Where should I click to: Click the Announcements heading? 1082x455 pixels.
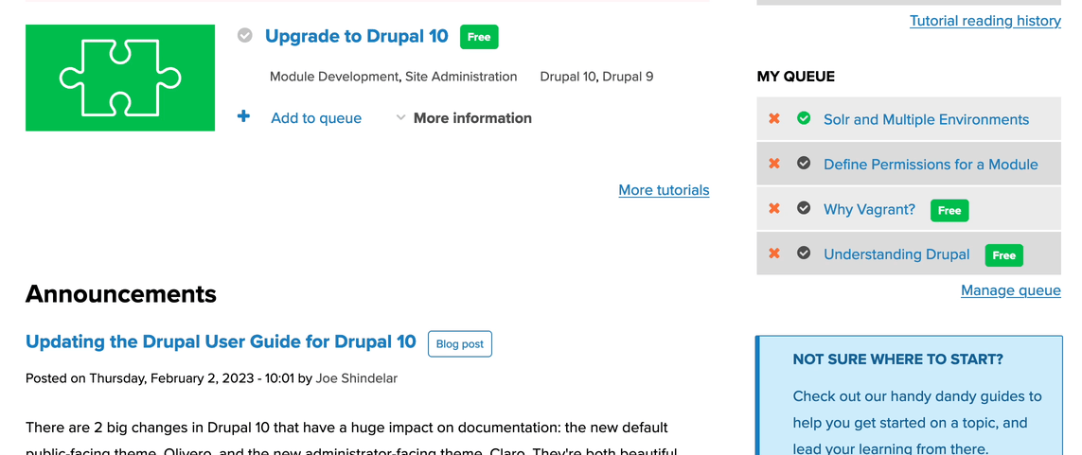tap(121, 294)
